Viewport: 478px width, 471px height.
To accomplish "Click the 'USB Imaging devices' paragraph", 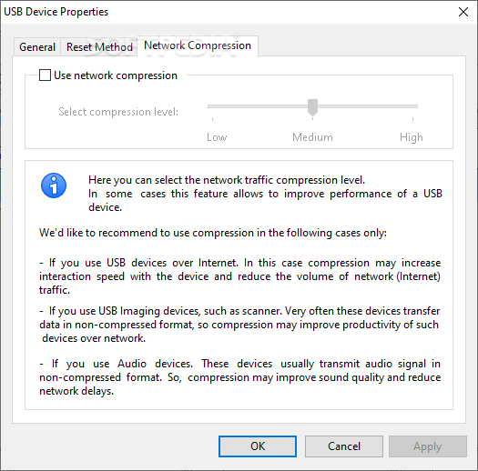I will [239, 325].
